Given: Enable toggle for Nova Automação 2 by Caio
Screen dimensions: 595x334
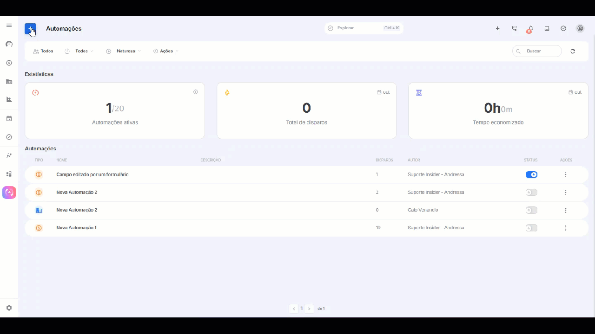Looking at the screenshot, I should [531, 210].
